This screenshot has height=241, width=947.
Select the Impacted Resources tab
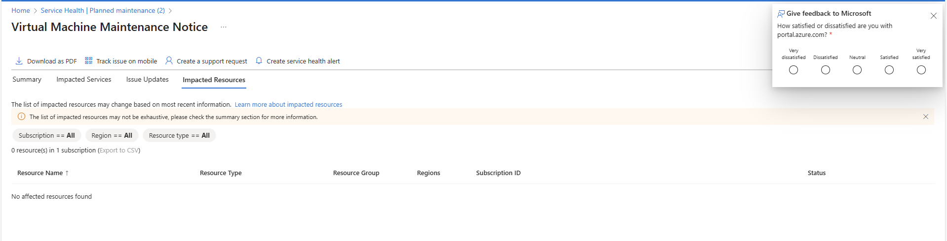(x=214, y=80)
